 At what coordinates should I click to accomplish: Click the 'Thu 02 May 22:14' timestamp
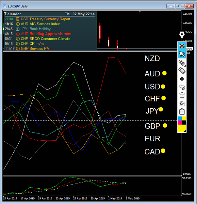[80, 14]
